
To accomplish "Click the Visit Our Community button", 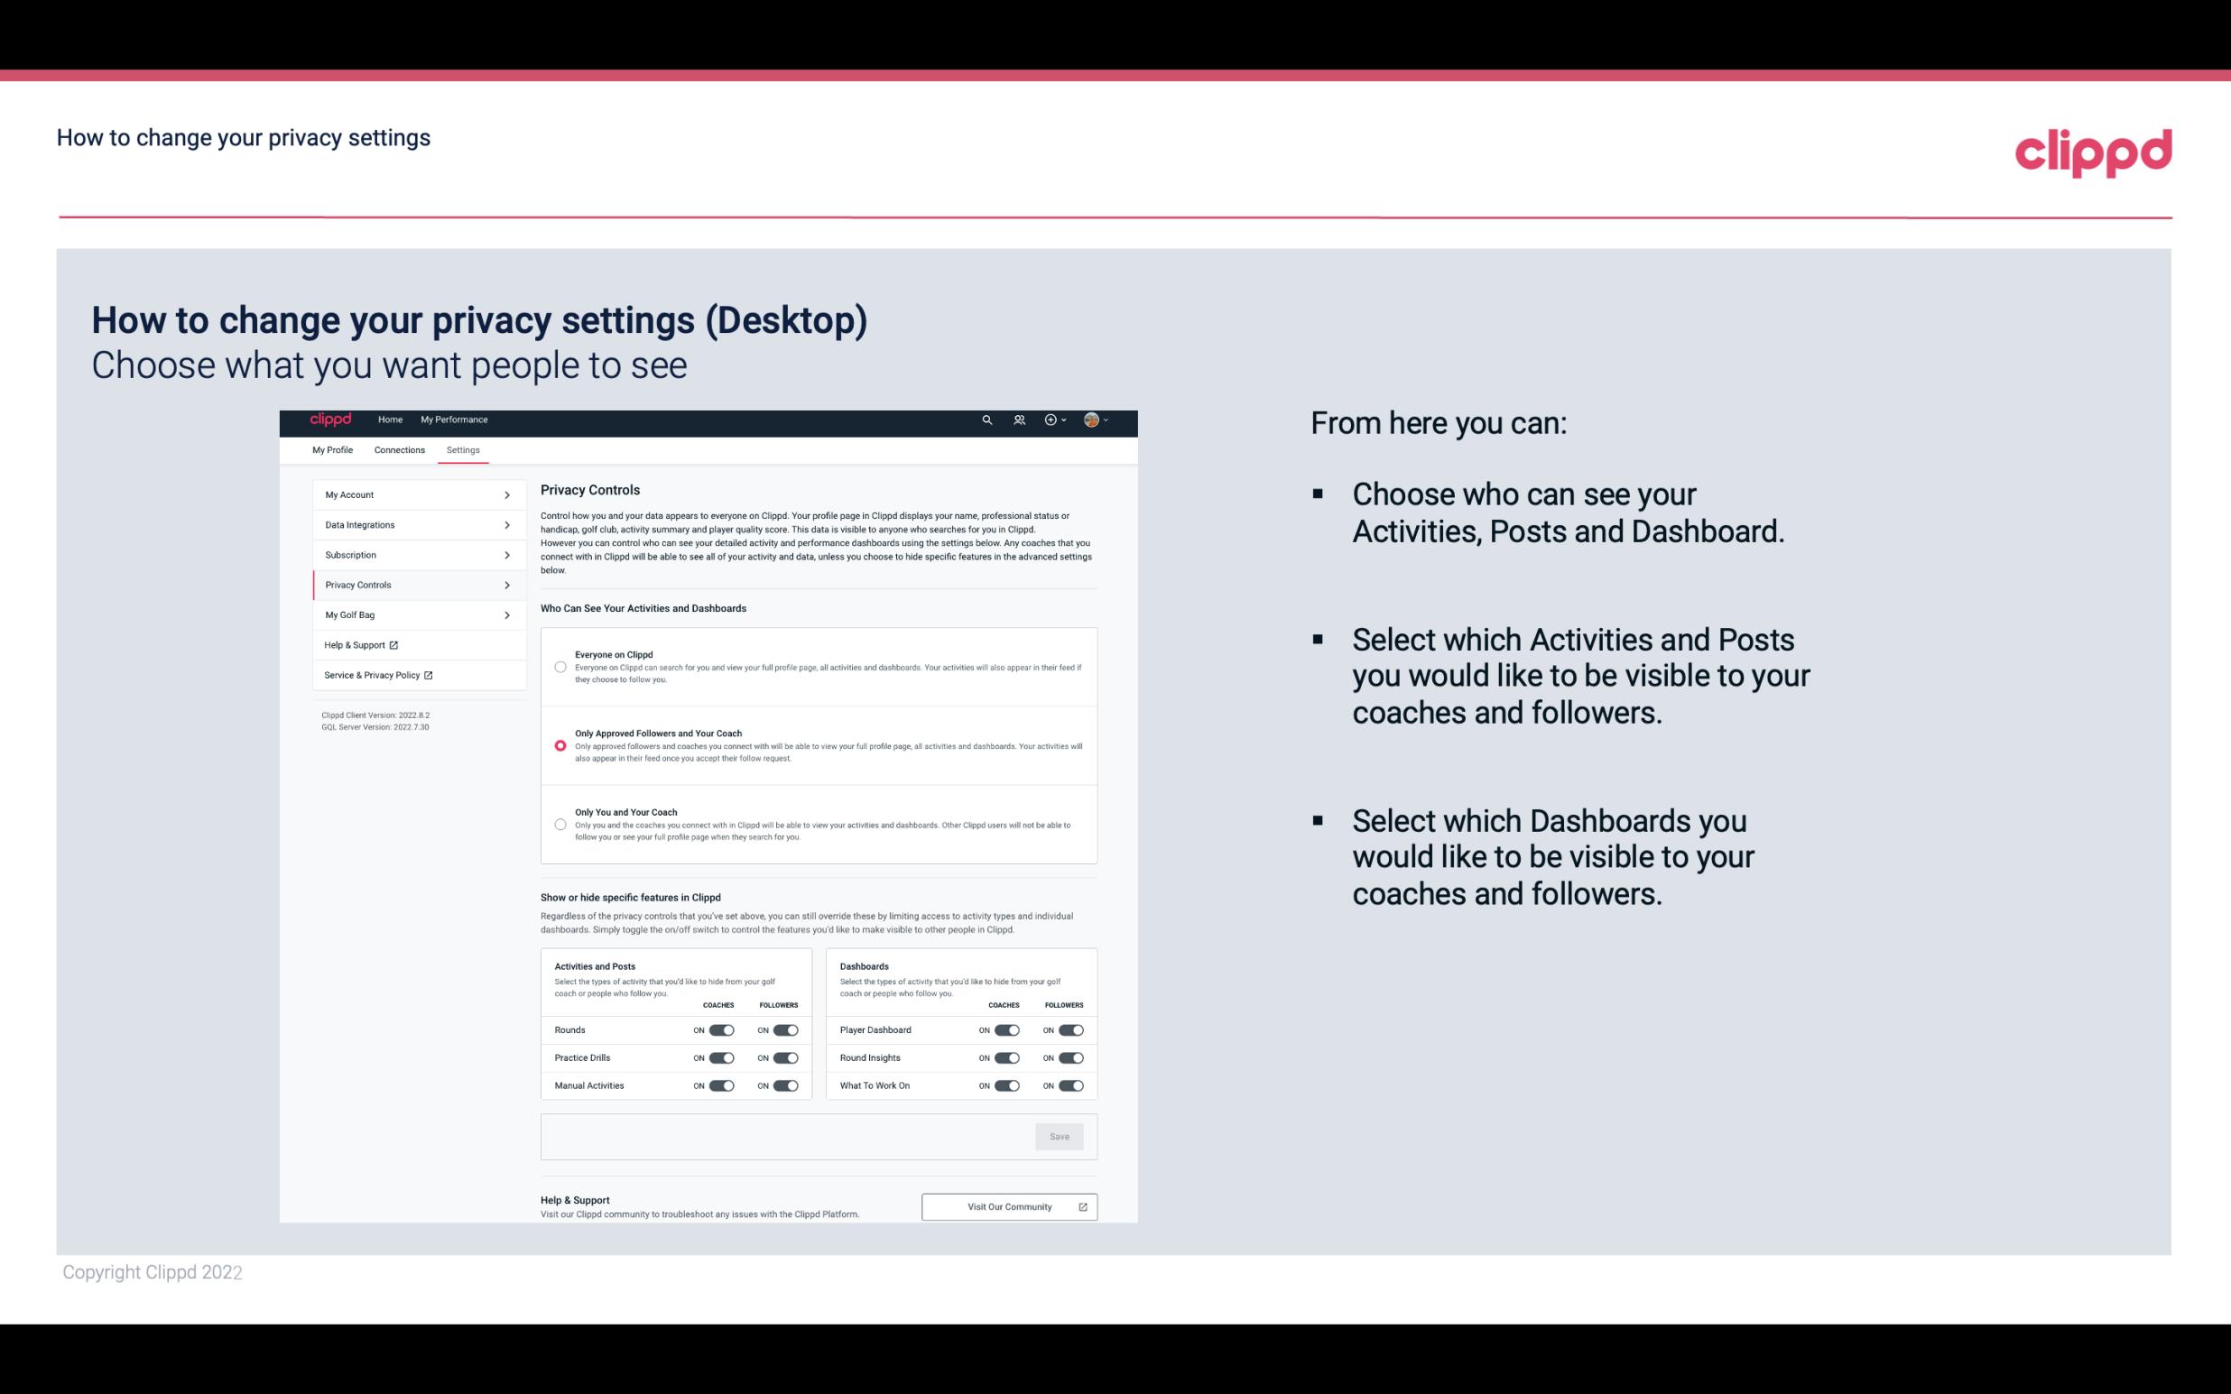I will 1009,1208.
